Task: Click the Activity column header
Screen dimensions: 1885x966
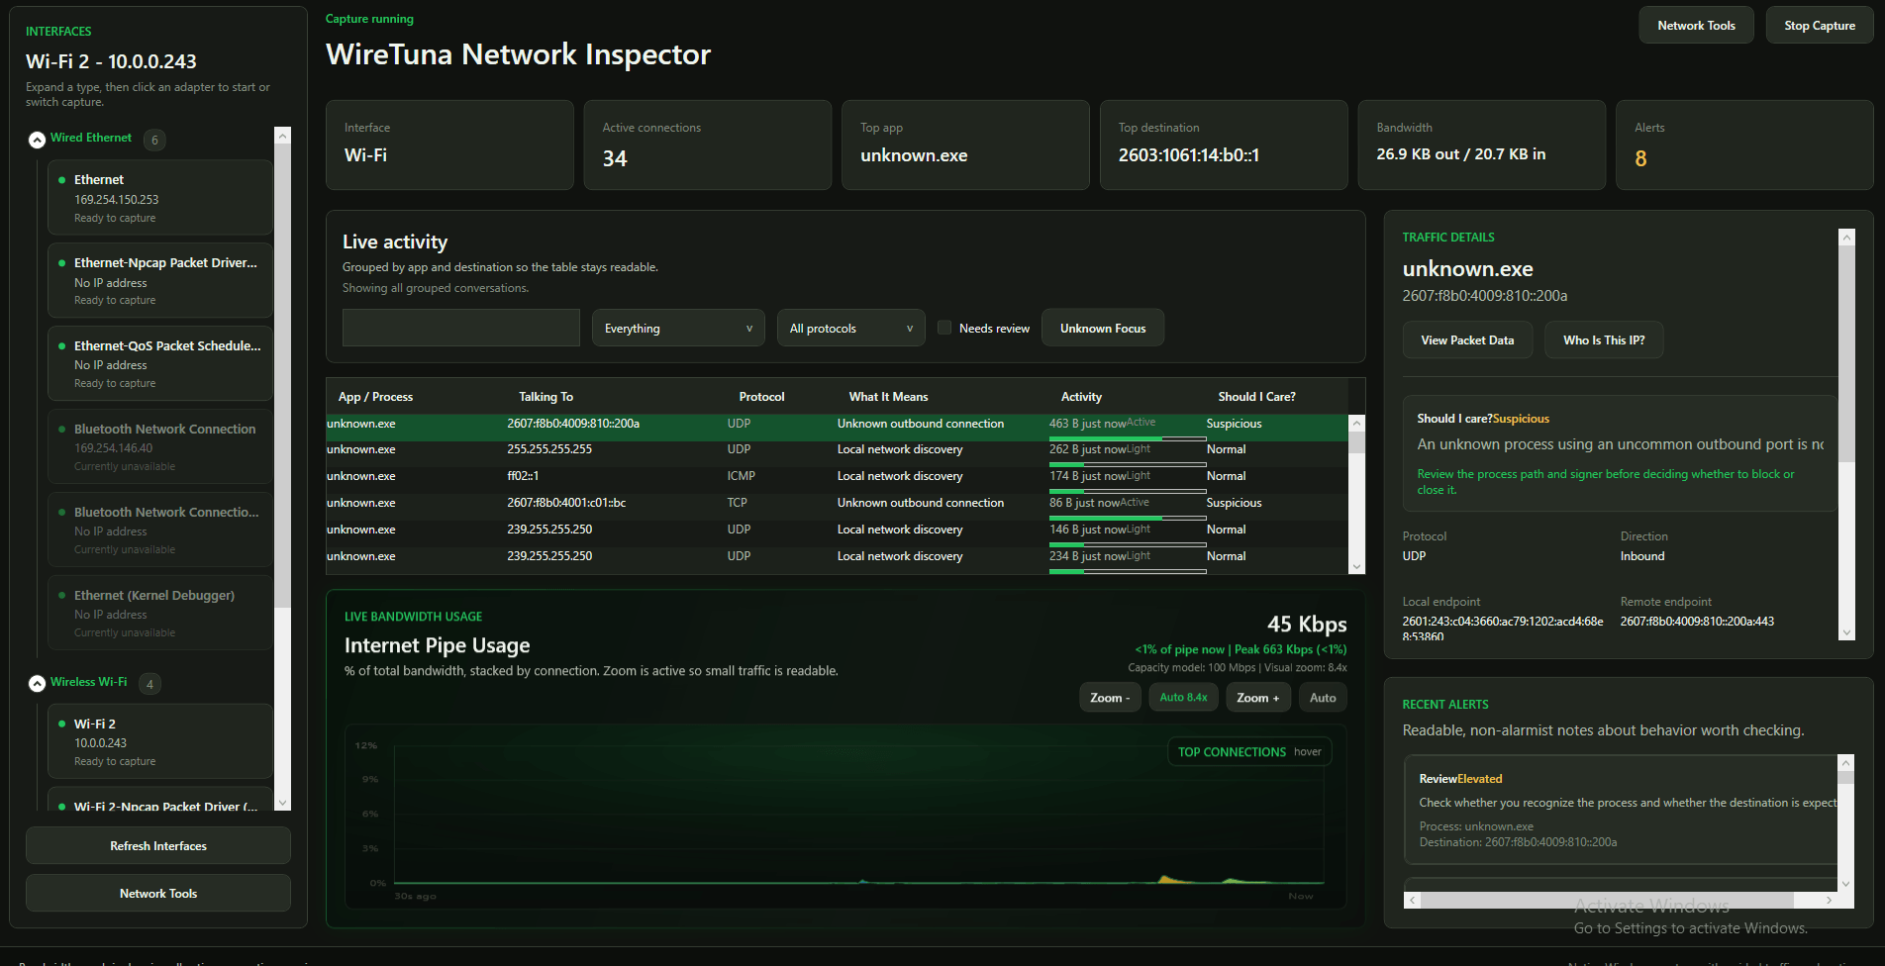Action: 1081,397
